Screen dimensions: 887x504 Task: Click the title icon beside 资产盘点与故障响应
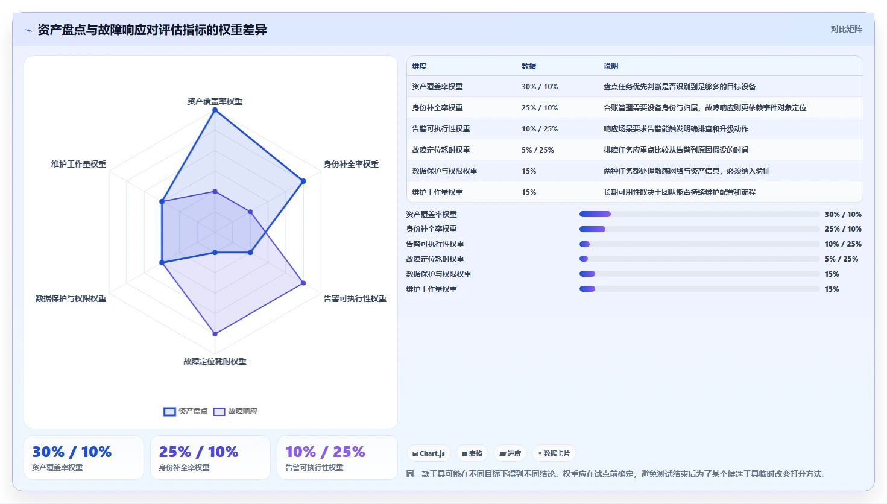(29, 30)
